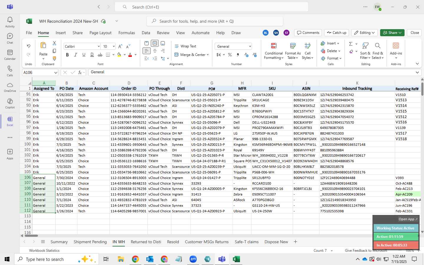This screenshot has height=265, width=424.
Task: Click the Close button beside Share
Action: 415,33
